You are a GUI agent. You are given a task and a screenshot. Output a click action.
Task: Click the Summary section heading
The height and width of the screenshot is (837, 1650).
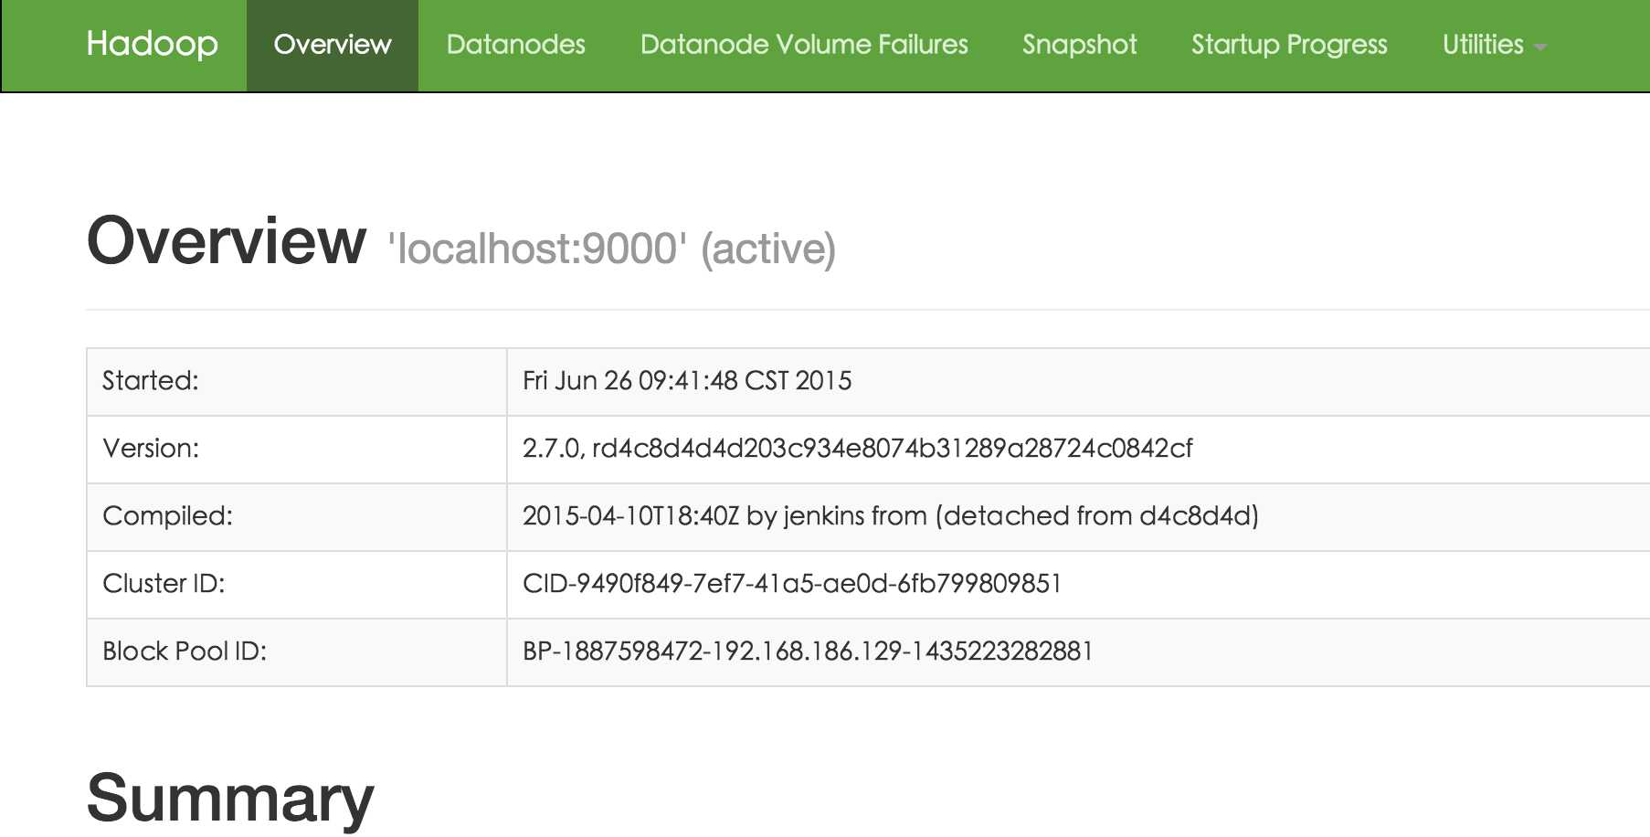[230, 799]
